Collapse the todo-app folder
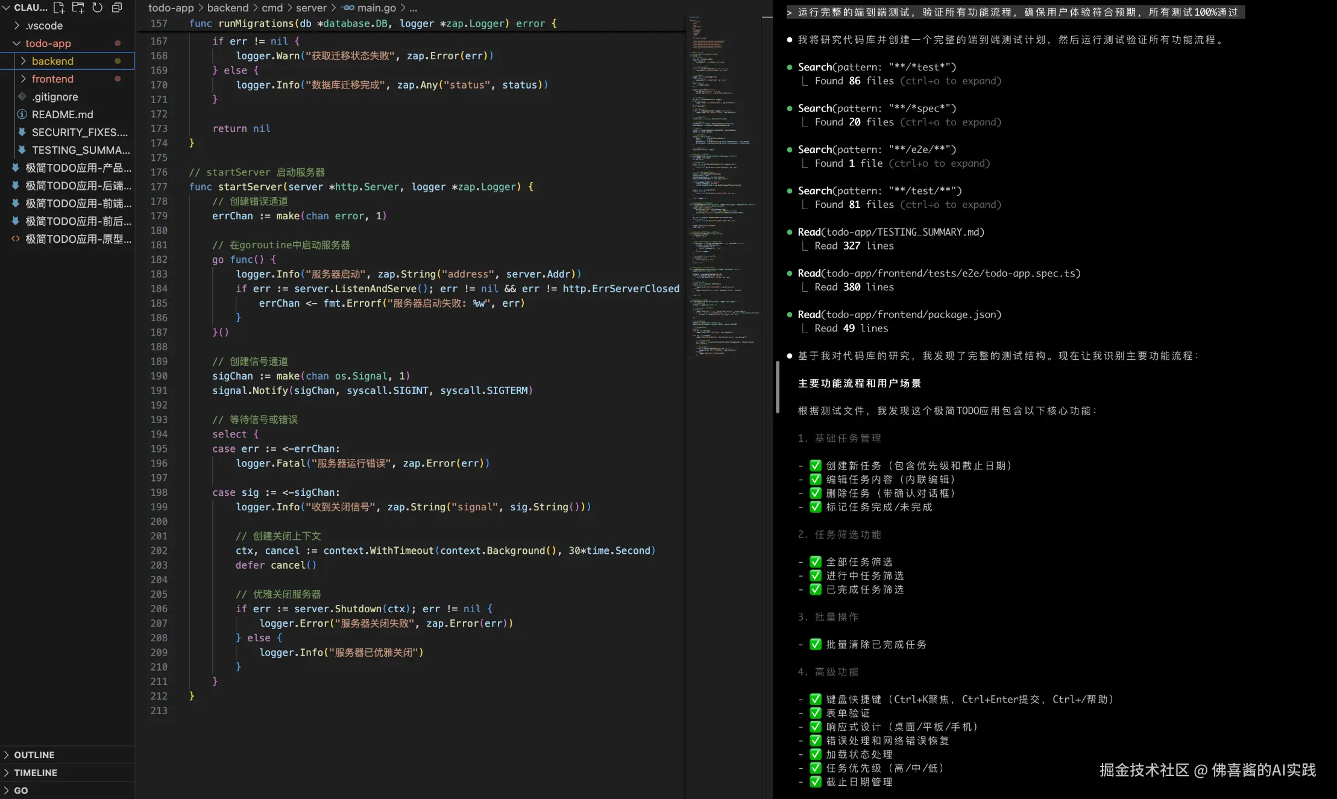Viewport: 1337px width, 799px height. click(16, 43)
